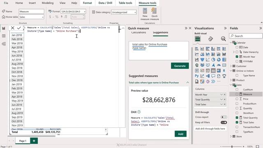Collapse the Visualizations pane
Screen dimensions: 263x148
(x=225, y=28)
